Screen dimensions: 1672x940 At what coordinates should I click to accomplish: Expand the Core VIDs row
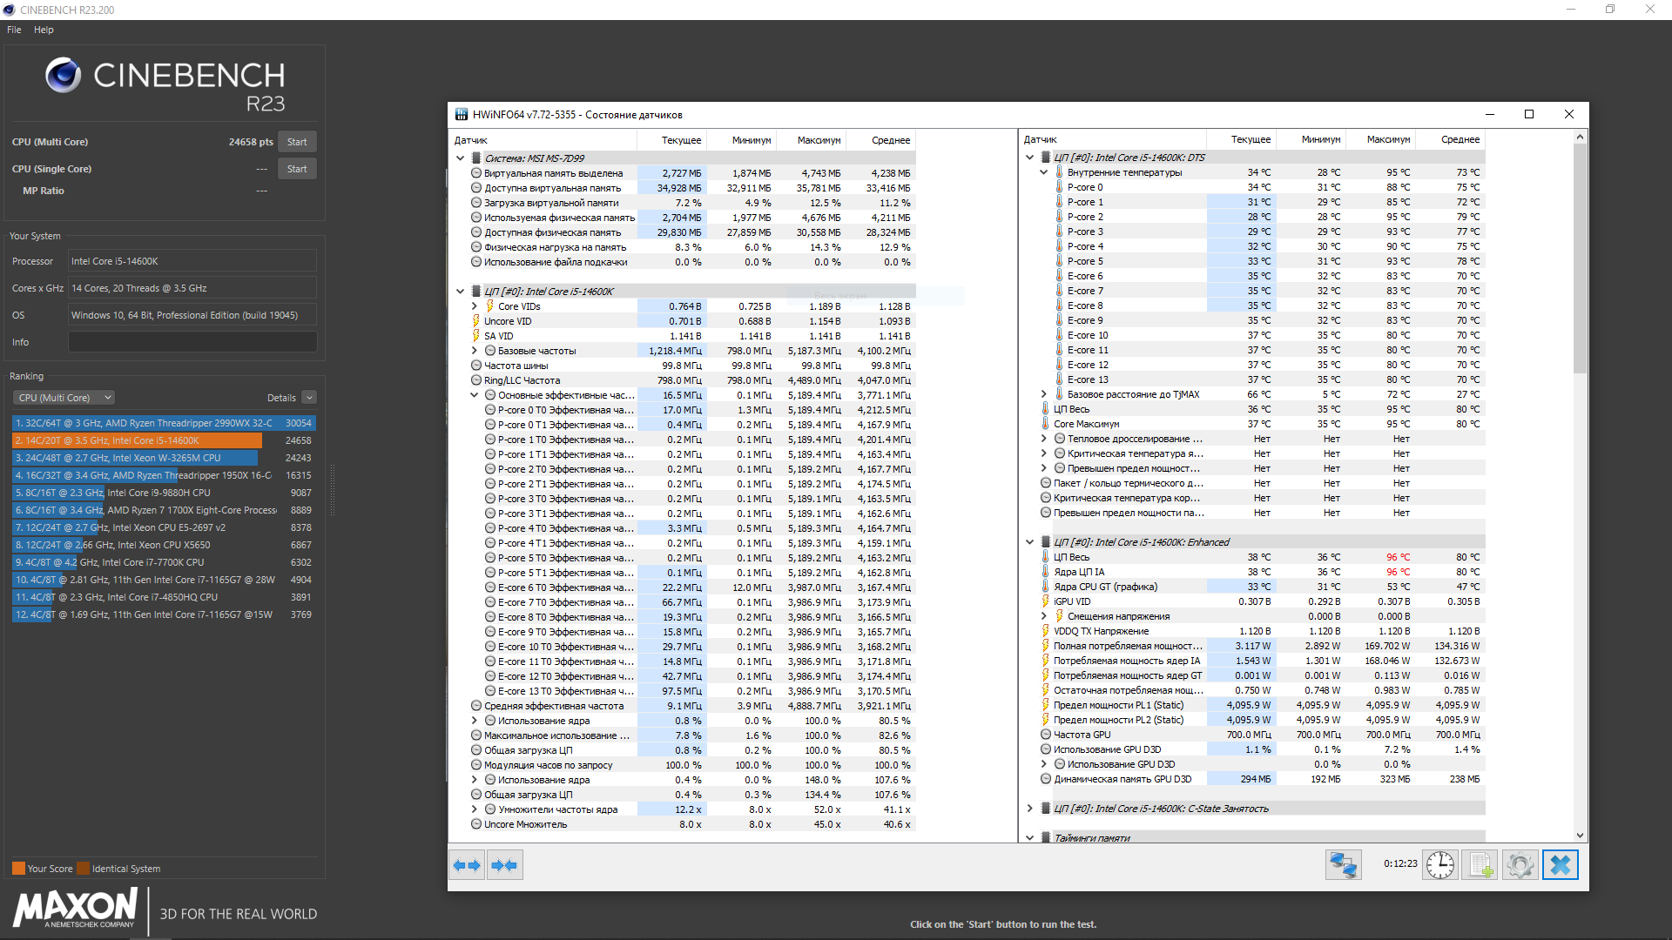tap(475, 306)
